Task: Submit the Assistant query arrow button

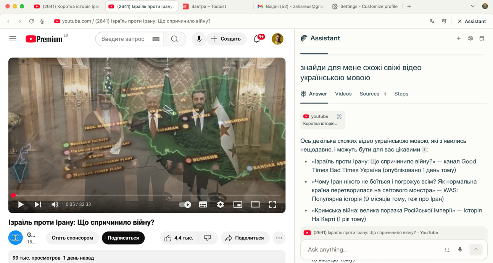Action: tap(476, 250)
